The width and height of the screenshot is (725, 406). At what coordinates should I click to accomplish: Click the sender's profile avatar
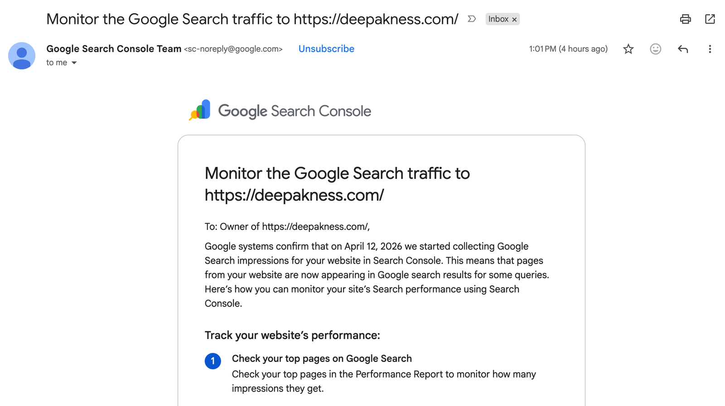point(22,56)
